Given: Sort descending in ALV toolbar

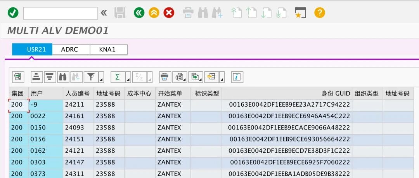Looking at the screenshot, I should (50, 77).
